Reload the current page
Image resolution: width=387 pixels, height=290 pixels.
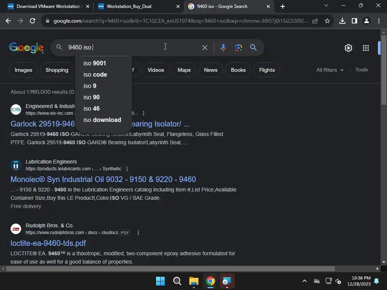[x=33, y=21]
